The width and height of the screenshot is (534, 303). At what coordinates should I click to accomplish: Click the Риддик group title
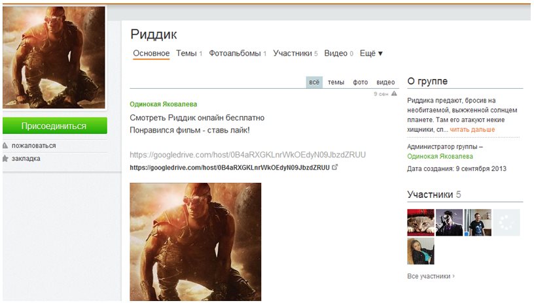[x=154, y=35]
